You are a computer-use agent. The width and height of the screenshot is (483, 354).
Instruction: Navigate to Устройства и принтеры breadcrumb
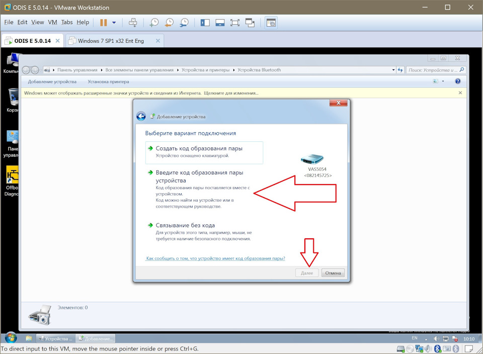(205, 70)
